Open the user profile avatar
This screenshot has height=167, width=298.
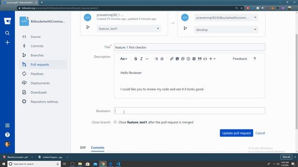pyautogui.click(x=7, y=144)
